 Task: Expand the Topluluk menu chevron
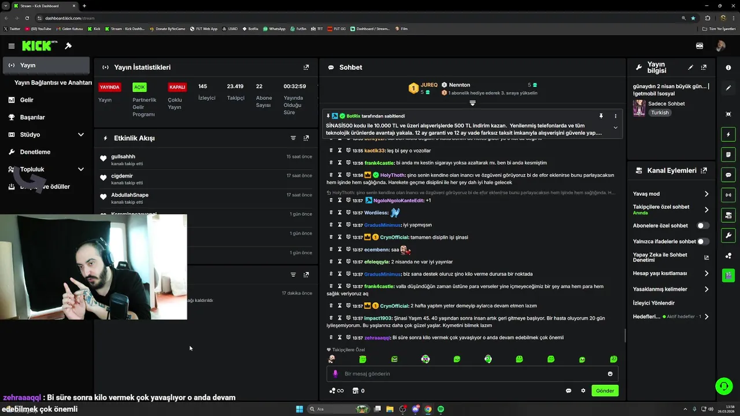[x=81, y=169]
